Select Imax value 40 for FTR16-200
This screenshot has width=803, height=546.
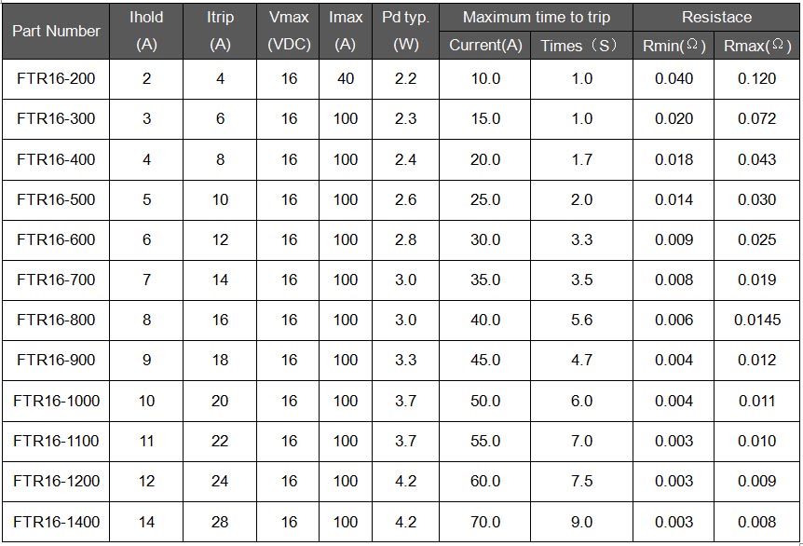346,78
